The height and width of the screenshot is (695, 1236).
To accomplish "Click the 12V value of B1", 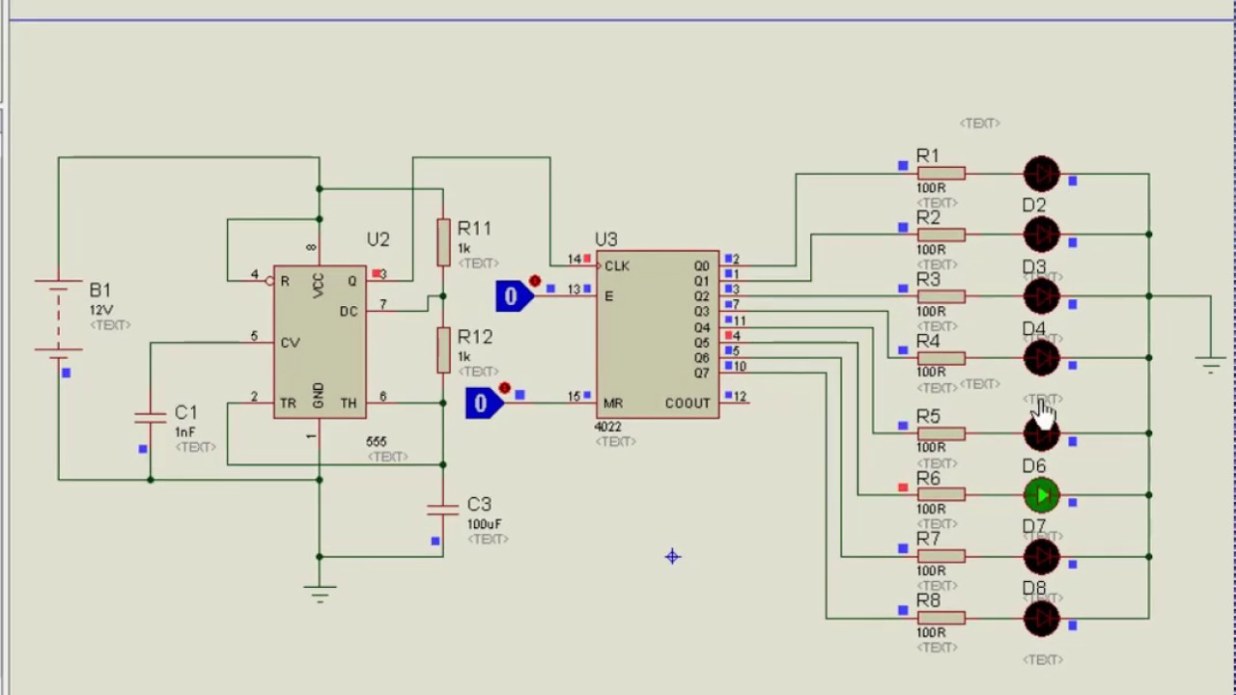I will point(101,310).
